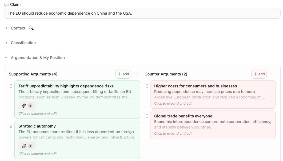This screenshot has height=161, width=283.
Task: Grab the Strategic autonomy card drag handle
Action: tap(11, 126)
